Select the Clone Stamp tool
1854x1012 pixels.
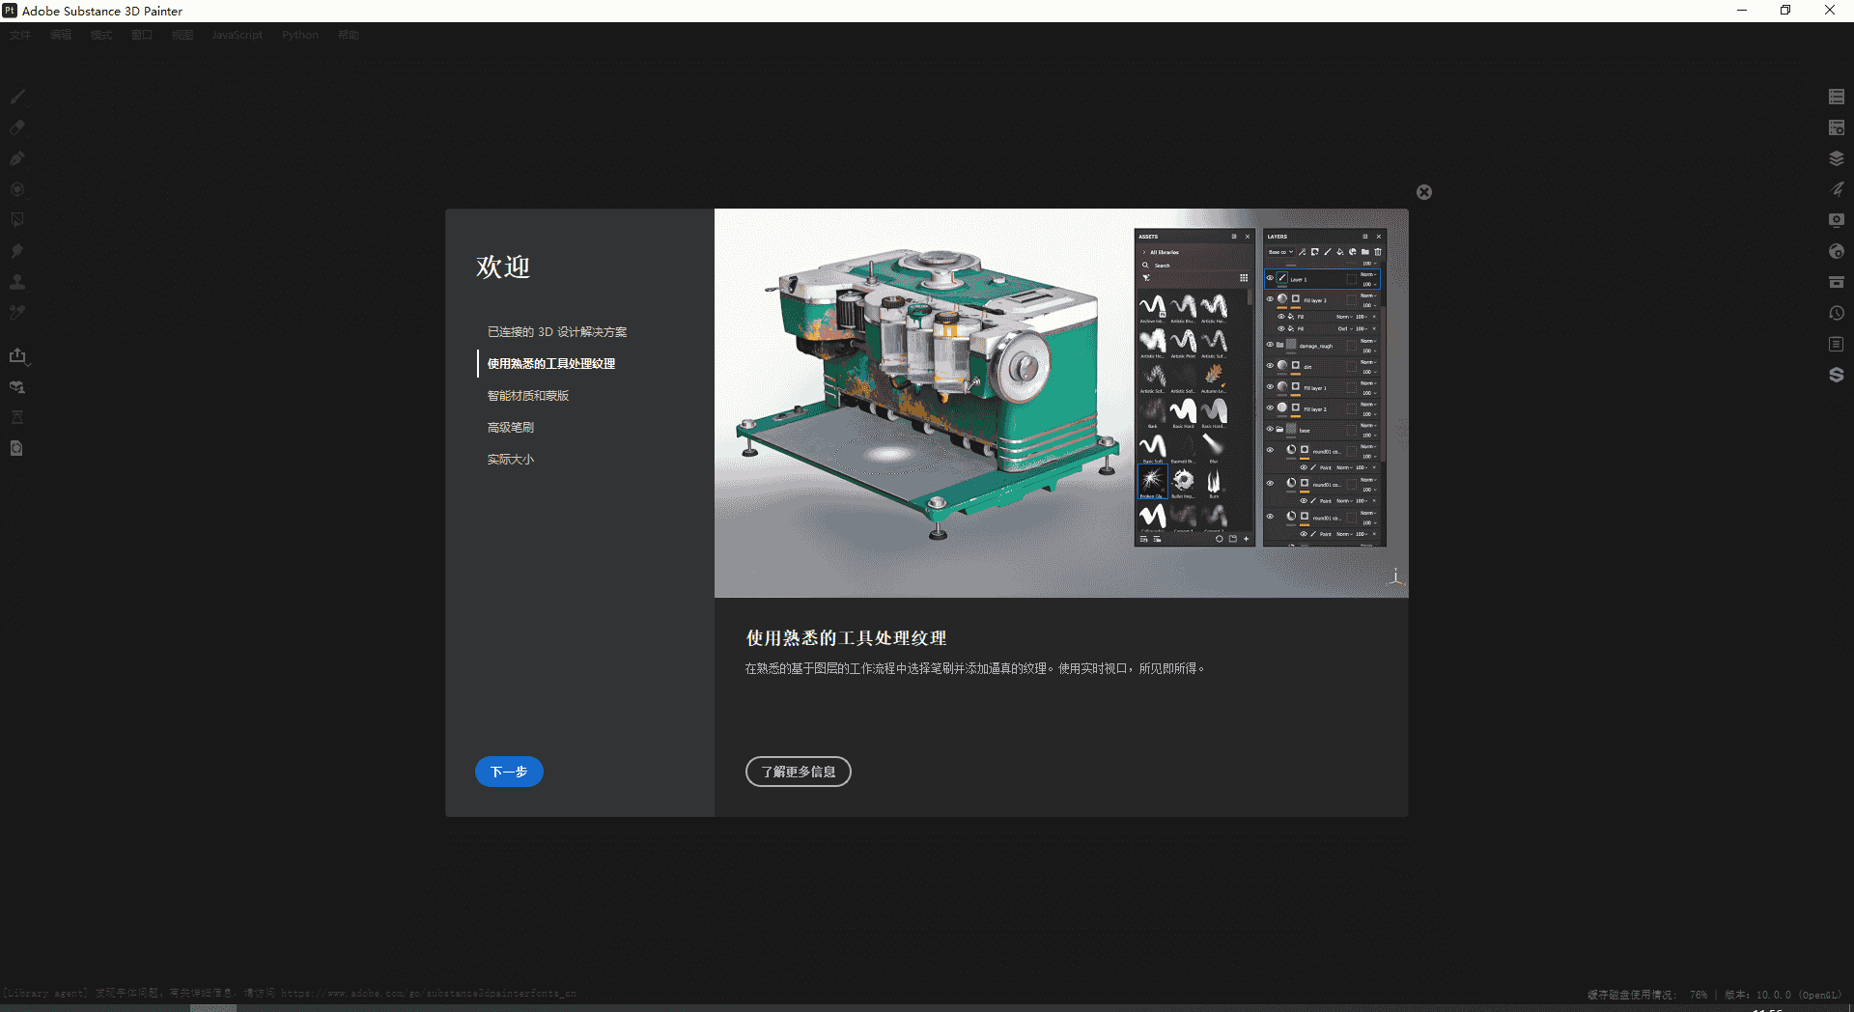point(17,281)
